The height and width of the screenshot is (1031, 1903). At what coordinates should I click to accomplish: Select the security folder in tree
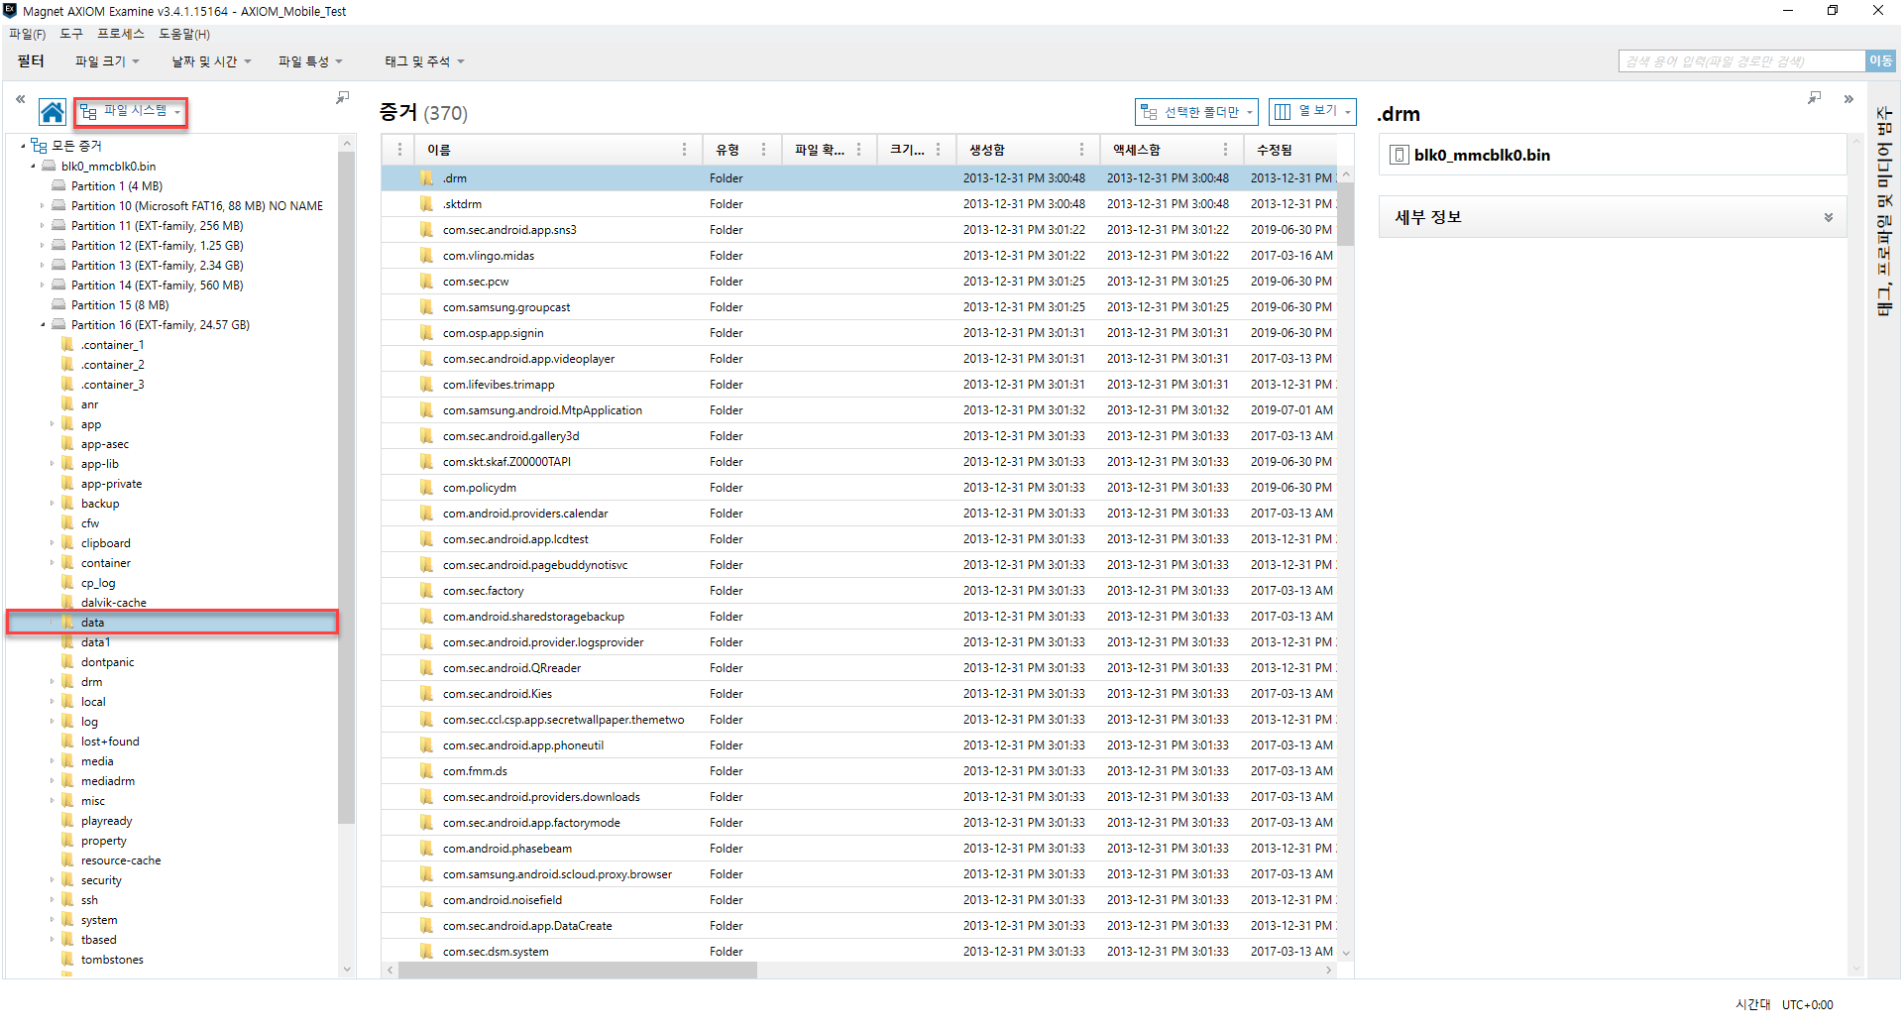[x=101, y=879]
